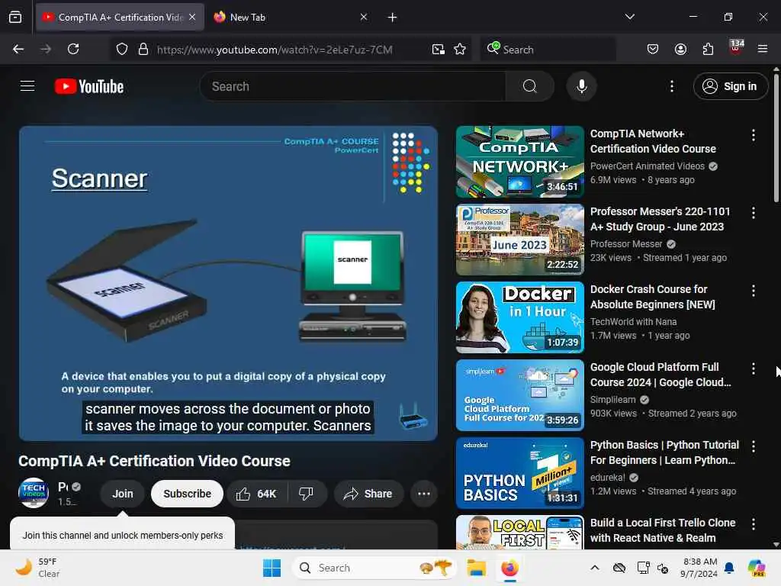Open weather widget showing 59°F
781x586 pixels.
(x=38, y=568)
